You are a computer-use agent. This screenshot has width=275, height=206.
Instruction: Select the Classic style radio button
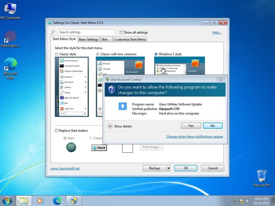56,54
